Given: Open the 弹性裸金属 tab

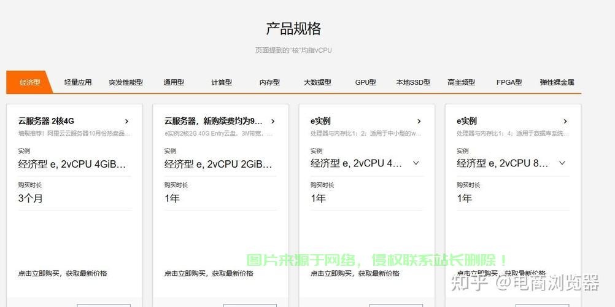Looking at the screenshot, I should pyautogui.click(x=557, y=82).
